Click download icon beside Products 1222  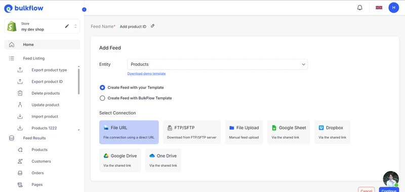[x=20, y=128]
